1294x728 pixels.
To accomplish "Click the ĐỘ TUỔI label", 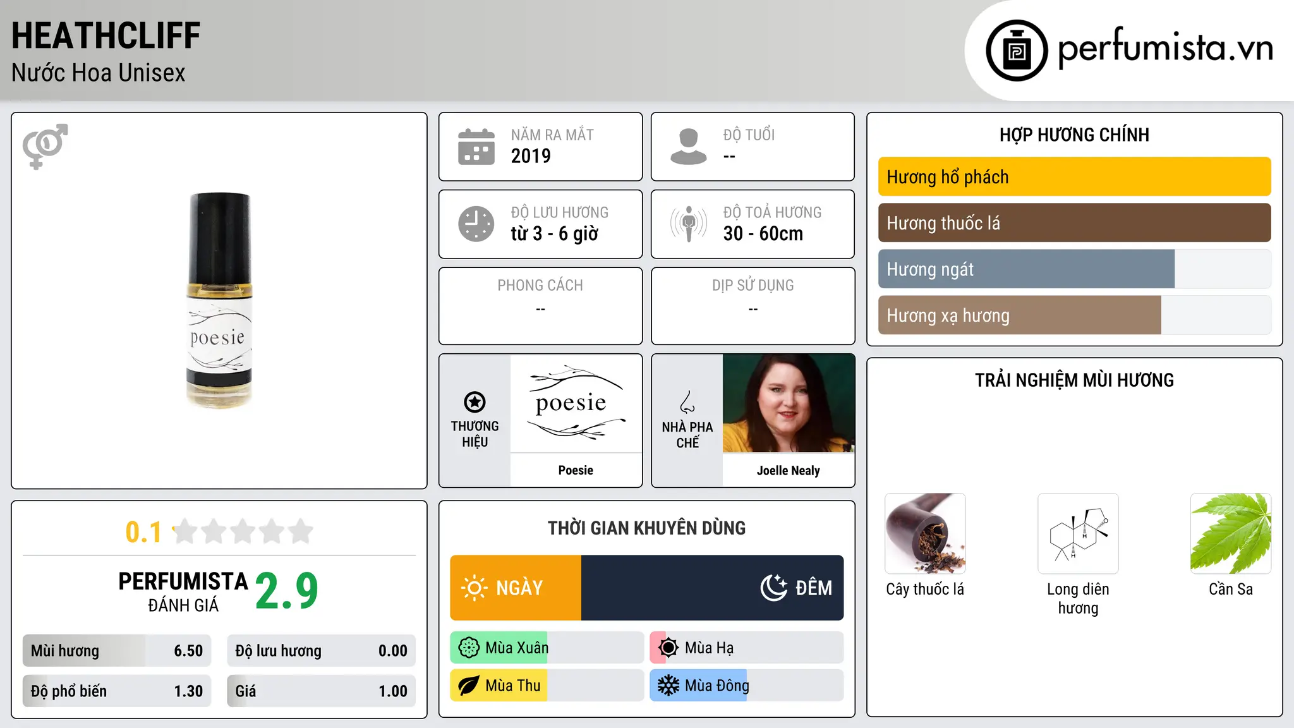I will point(749,135).
